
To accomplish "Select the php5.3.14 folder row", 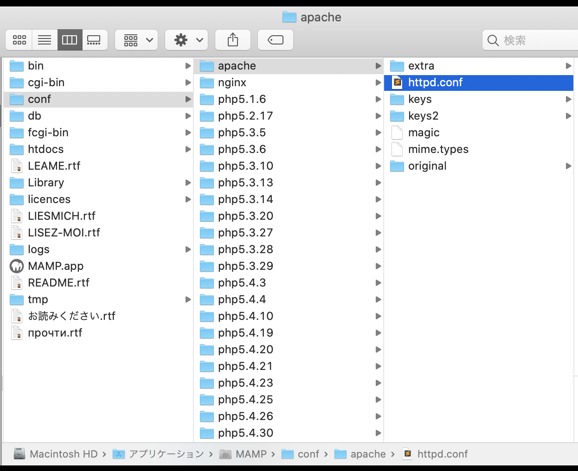I will 289,199.
